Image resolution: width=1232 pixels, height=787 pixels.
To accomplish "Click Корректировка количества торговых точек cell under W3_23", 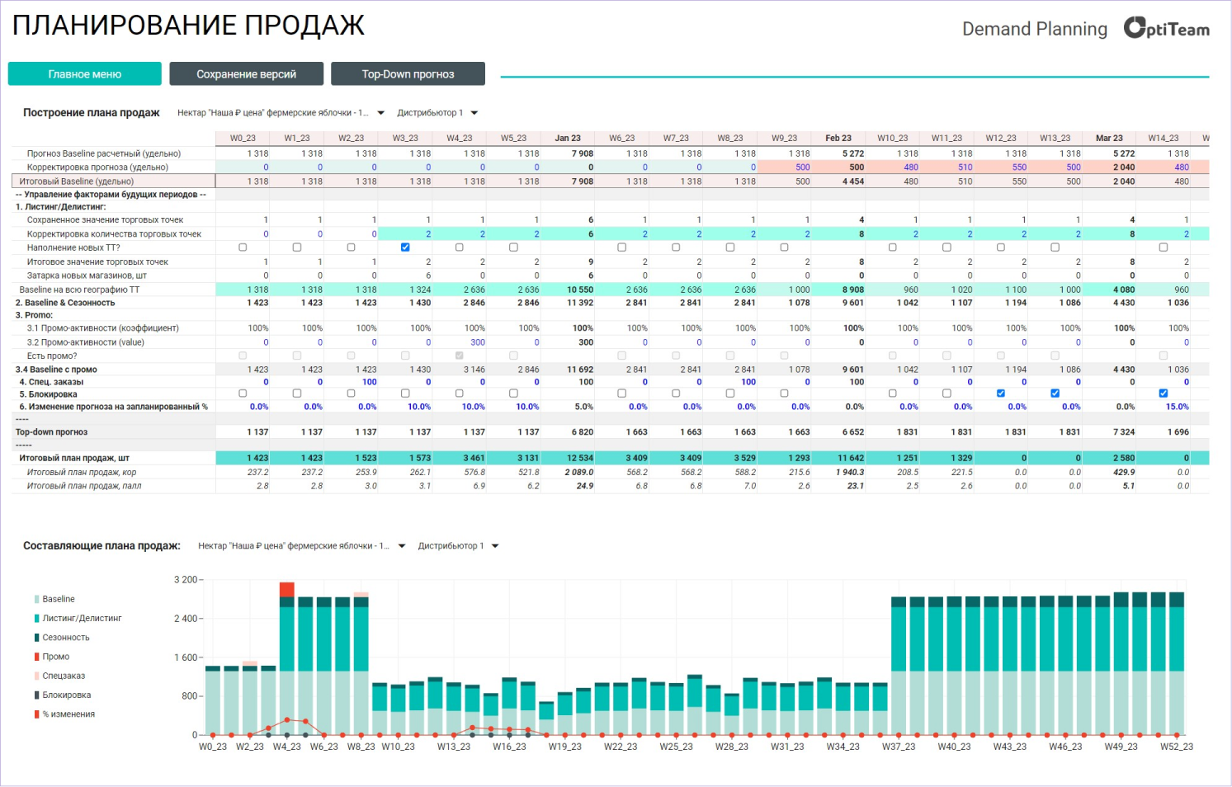I will 405,234.
